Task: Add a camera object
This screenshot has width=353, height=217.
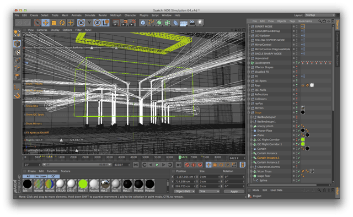Action: pos(192,22)
